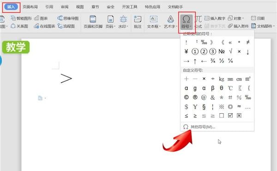This screenshot has width=277, height=171.
Task: Select the crossed box ☒ symbol
Action: pos(239,116)
